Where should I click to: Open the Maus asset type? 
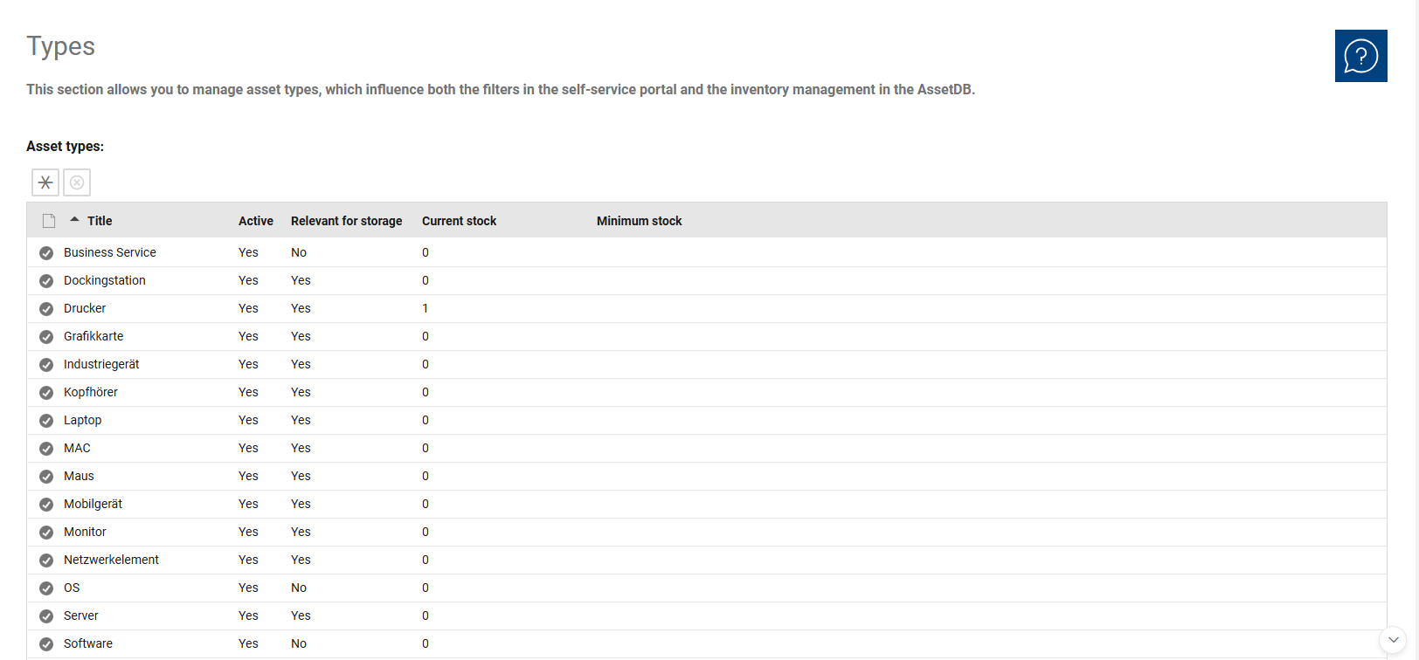tap(79, 476)
